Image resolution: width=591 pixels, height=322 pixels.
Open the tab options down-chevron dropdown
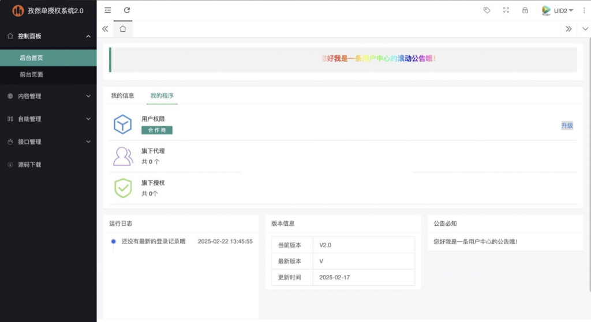[585, 29]
